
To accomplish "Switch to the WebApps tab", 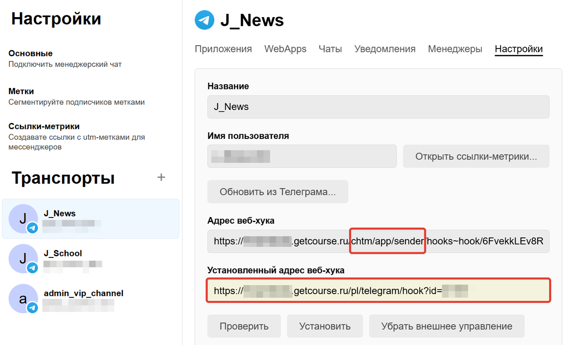I will point(285,49).
